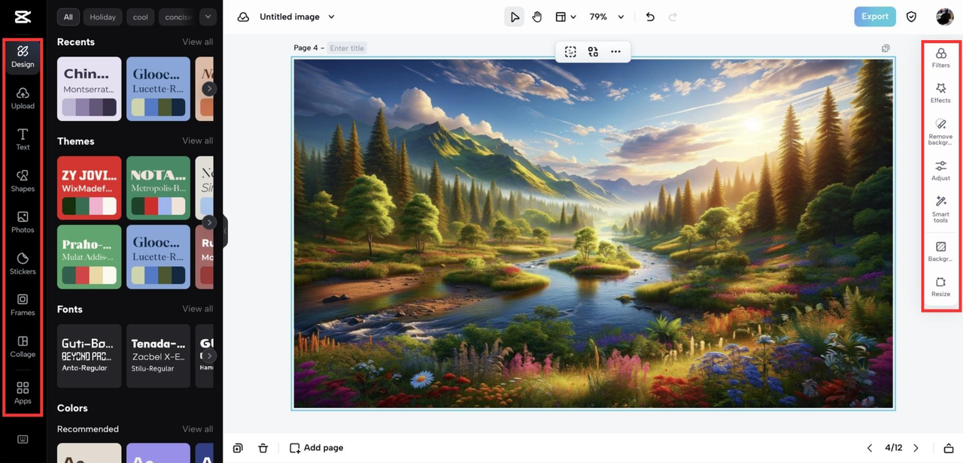This screenshot has width=963, height=463.
Task: View all Fonts
Action: [197, 309]
